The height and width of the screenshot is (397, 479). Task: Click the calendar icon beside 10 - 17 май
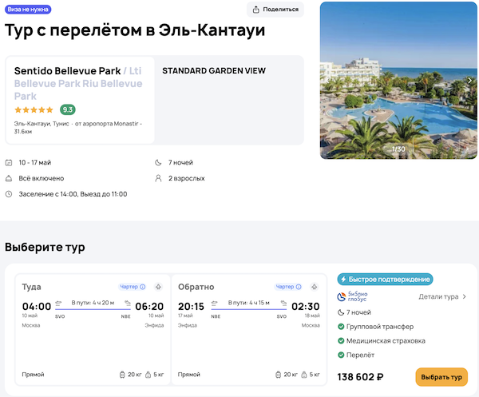click(9, 162)
